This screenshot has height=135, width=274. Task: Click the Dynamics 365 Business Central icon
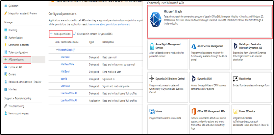pos(152,79)
